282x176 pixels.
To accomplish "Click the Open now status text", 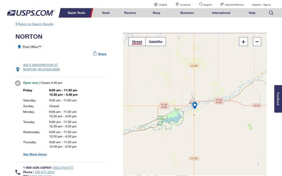I will click(x=30, y=83).
